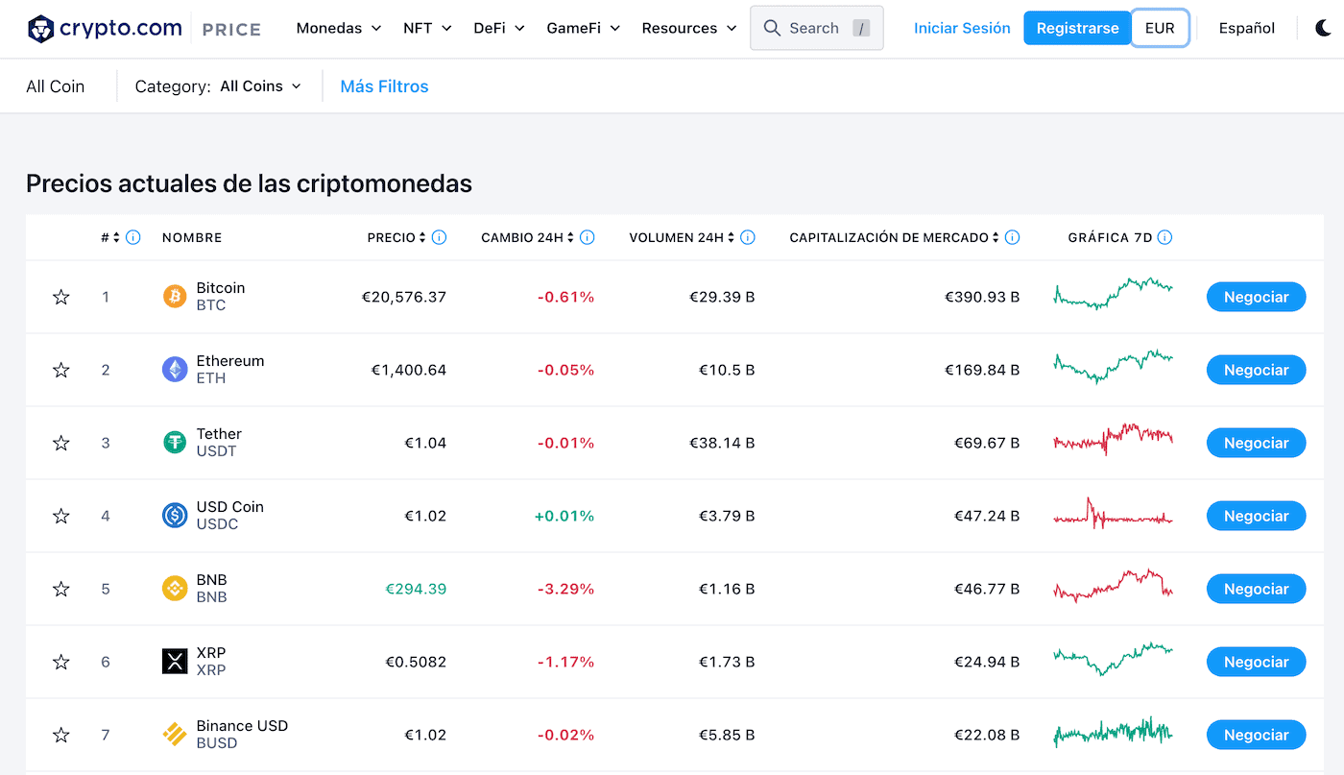Viewport: 1344px width, 775px height.
Task: Click the Bitcoin coin logo
Action: (x=175, y=297)
